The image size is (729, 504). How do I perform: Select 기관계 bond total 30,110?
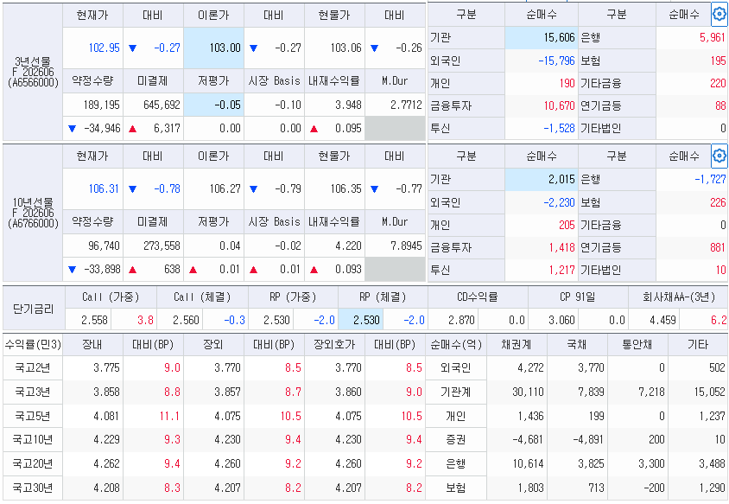528,392
